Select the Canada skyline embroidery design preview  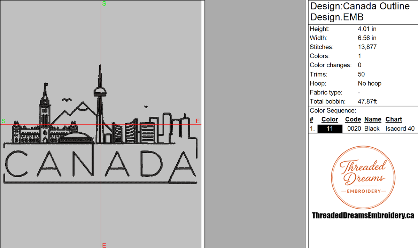pyautogui.click(x=101, y=124)
